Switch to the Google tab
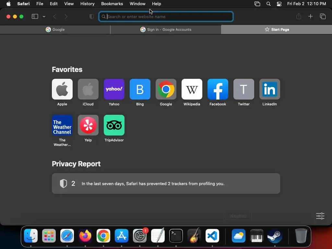Image resolution: width=332 pixels, height=249 pixels. pos(55,30)
